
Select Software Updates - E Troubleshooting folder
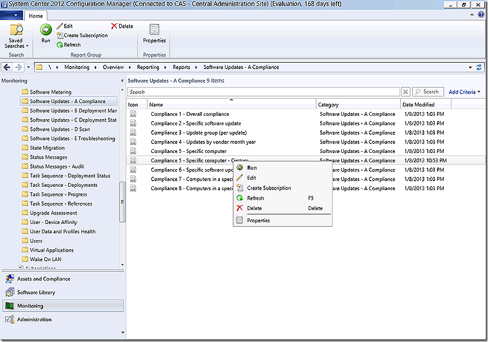click(x=69, y=139)
